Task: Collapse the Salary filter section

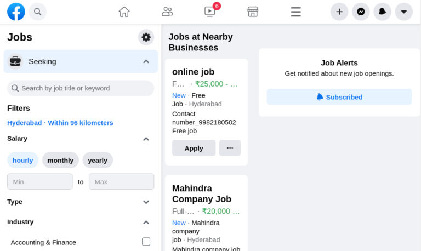Action: [x=146, y=139]
